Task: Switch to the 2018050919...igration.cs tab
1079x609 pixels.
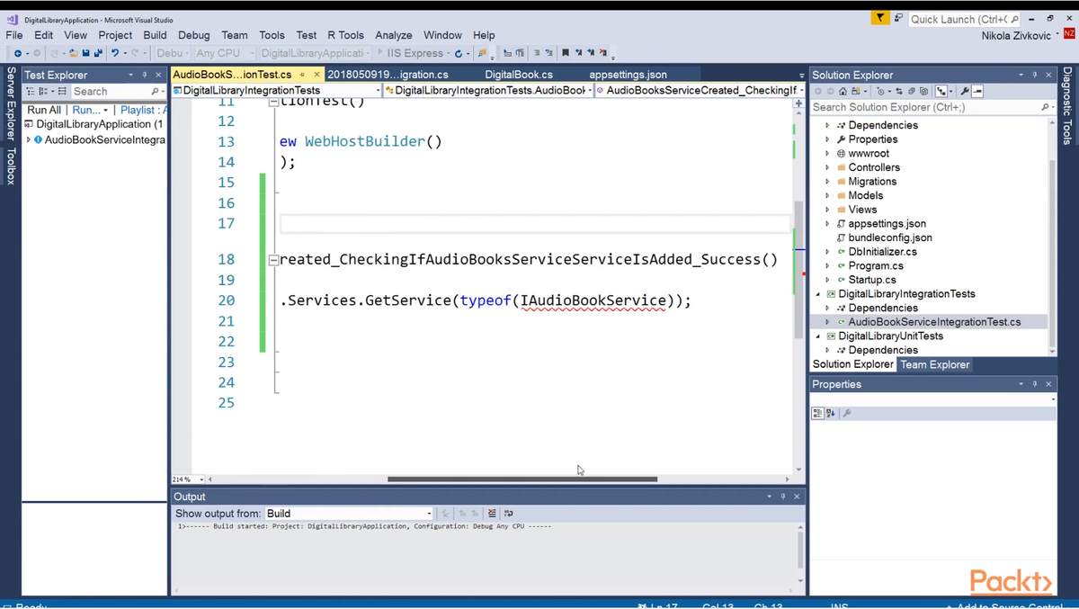Action: [388, 75]
